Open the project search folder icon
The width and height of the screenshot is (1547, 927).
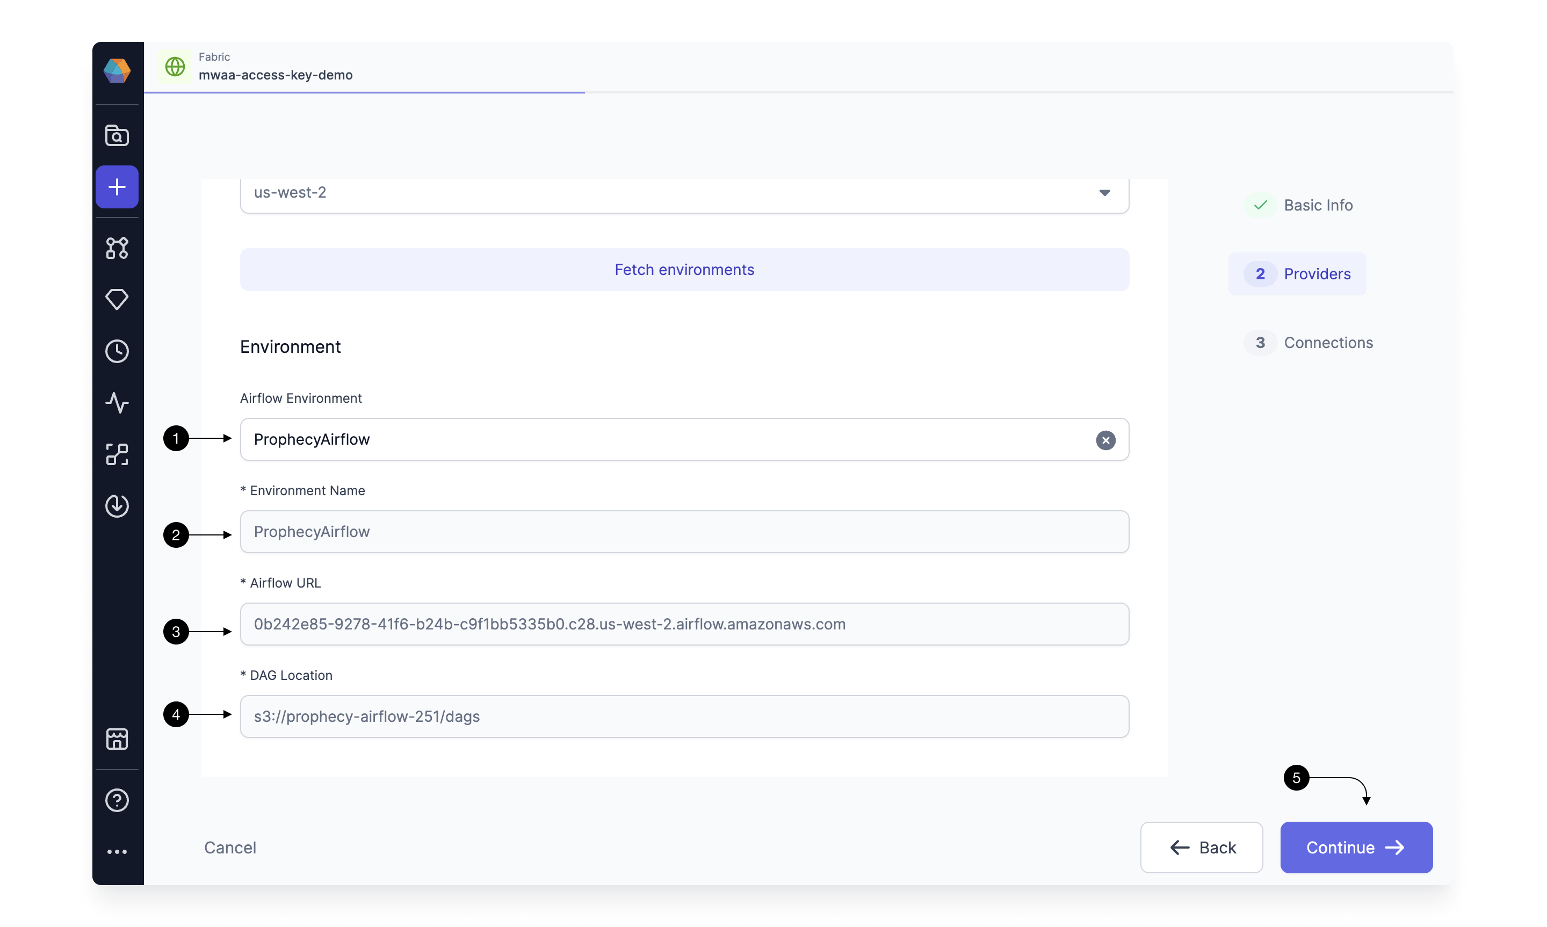[x=117, y=135]
